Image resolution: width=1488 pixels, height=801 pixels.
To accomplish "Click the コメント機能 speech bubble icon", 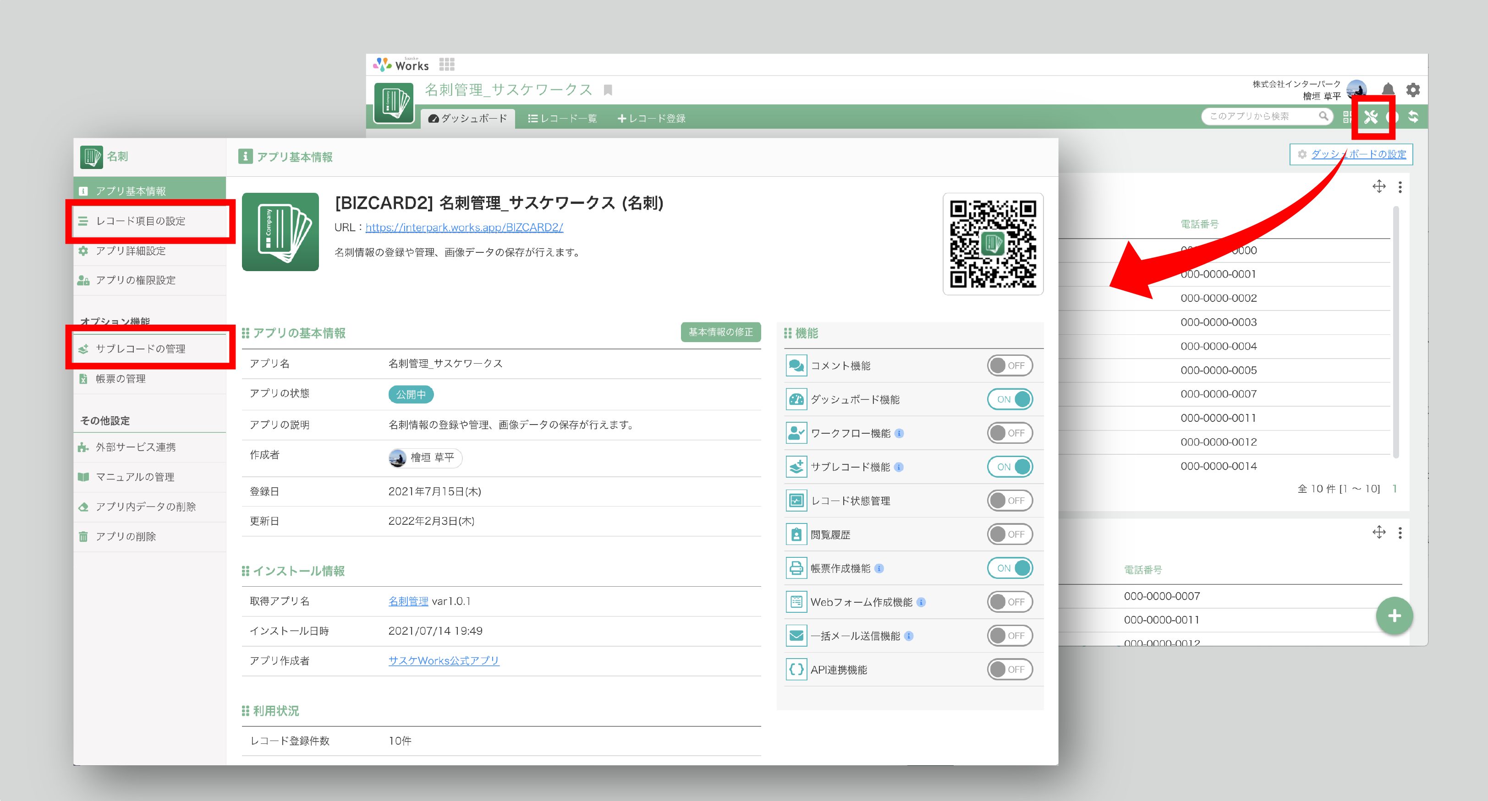I will pyautogui.click(x=796, y=365).
